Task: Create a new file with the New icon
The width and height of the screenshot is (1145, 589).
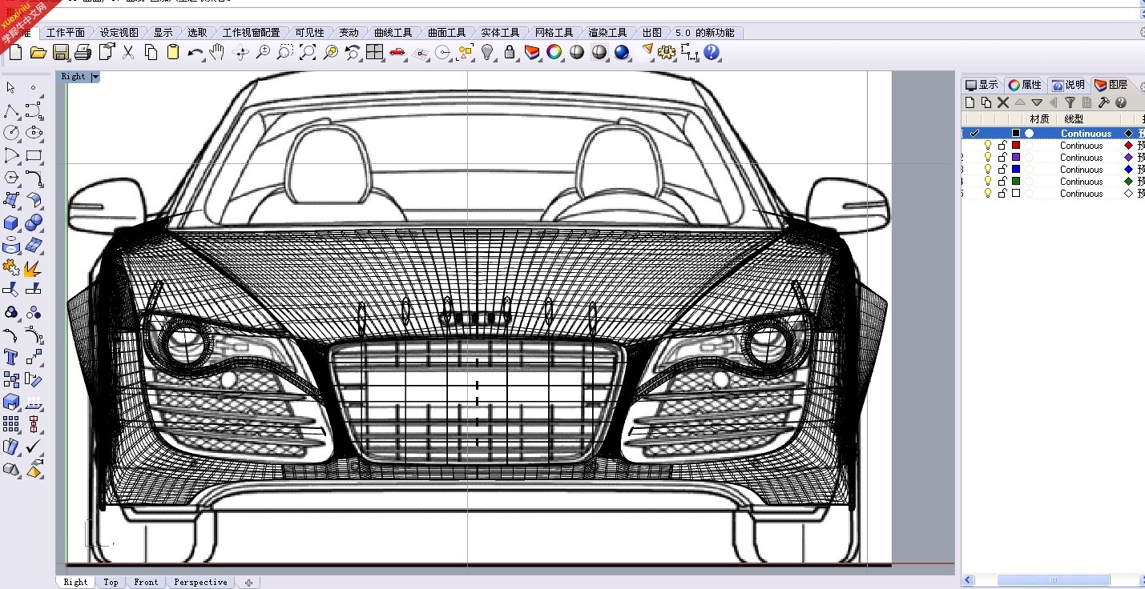Action: pos(15,53)
